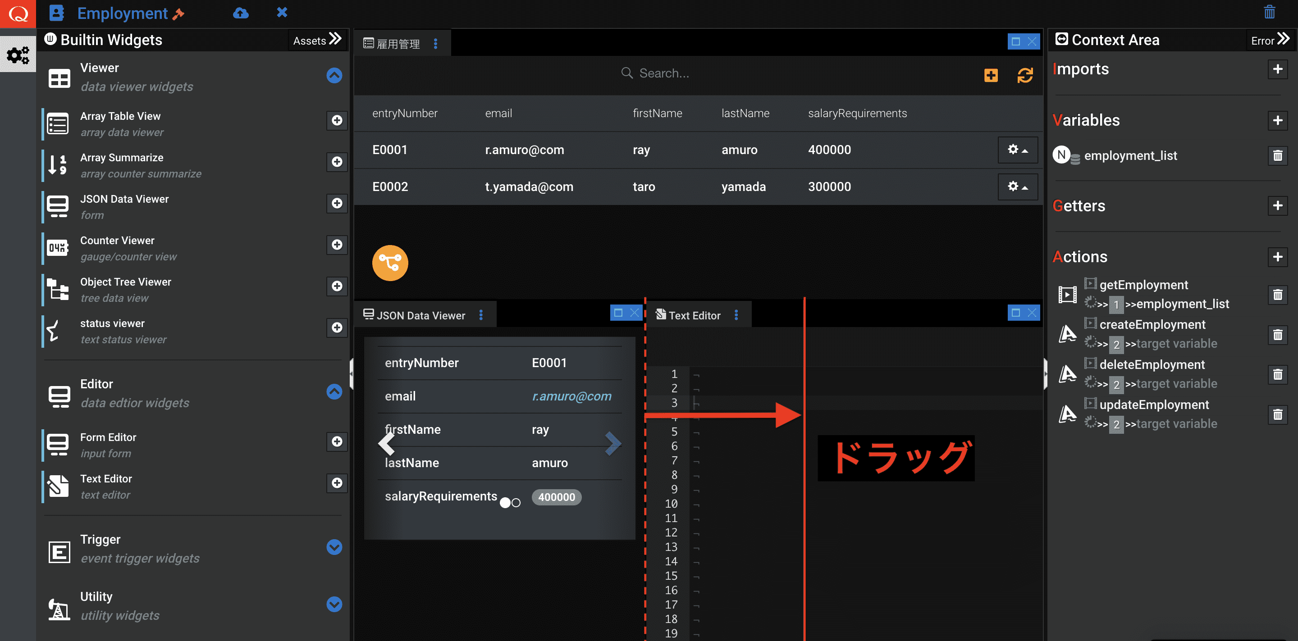Add Form Editor widget
1298x641 pixels.
tap(337, 441)
